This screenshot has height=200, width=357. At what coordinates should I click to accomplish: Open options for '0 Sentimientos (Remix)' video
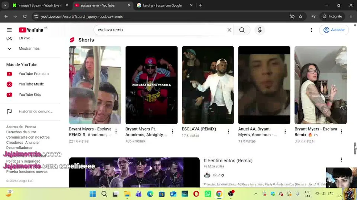(x=341, y=160)
